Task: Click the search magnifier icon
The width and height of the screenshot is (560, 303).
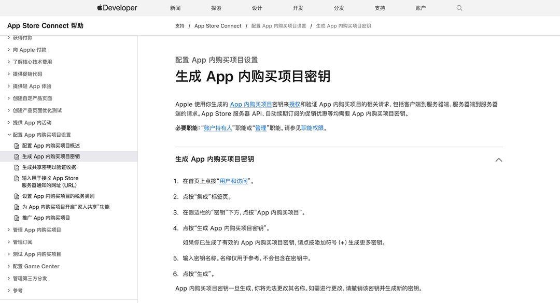Action: (459, 8)
